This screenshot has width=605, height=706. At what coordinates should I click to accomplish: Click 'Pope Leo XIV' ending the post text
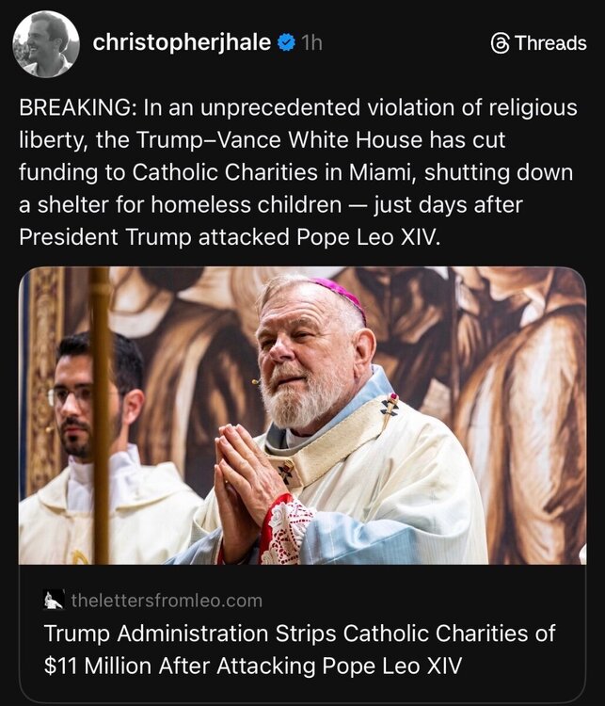pyautogui.click(x=368, y=237)
